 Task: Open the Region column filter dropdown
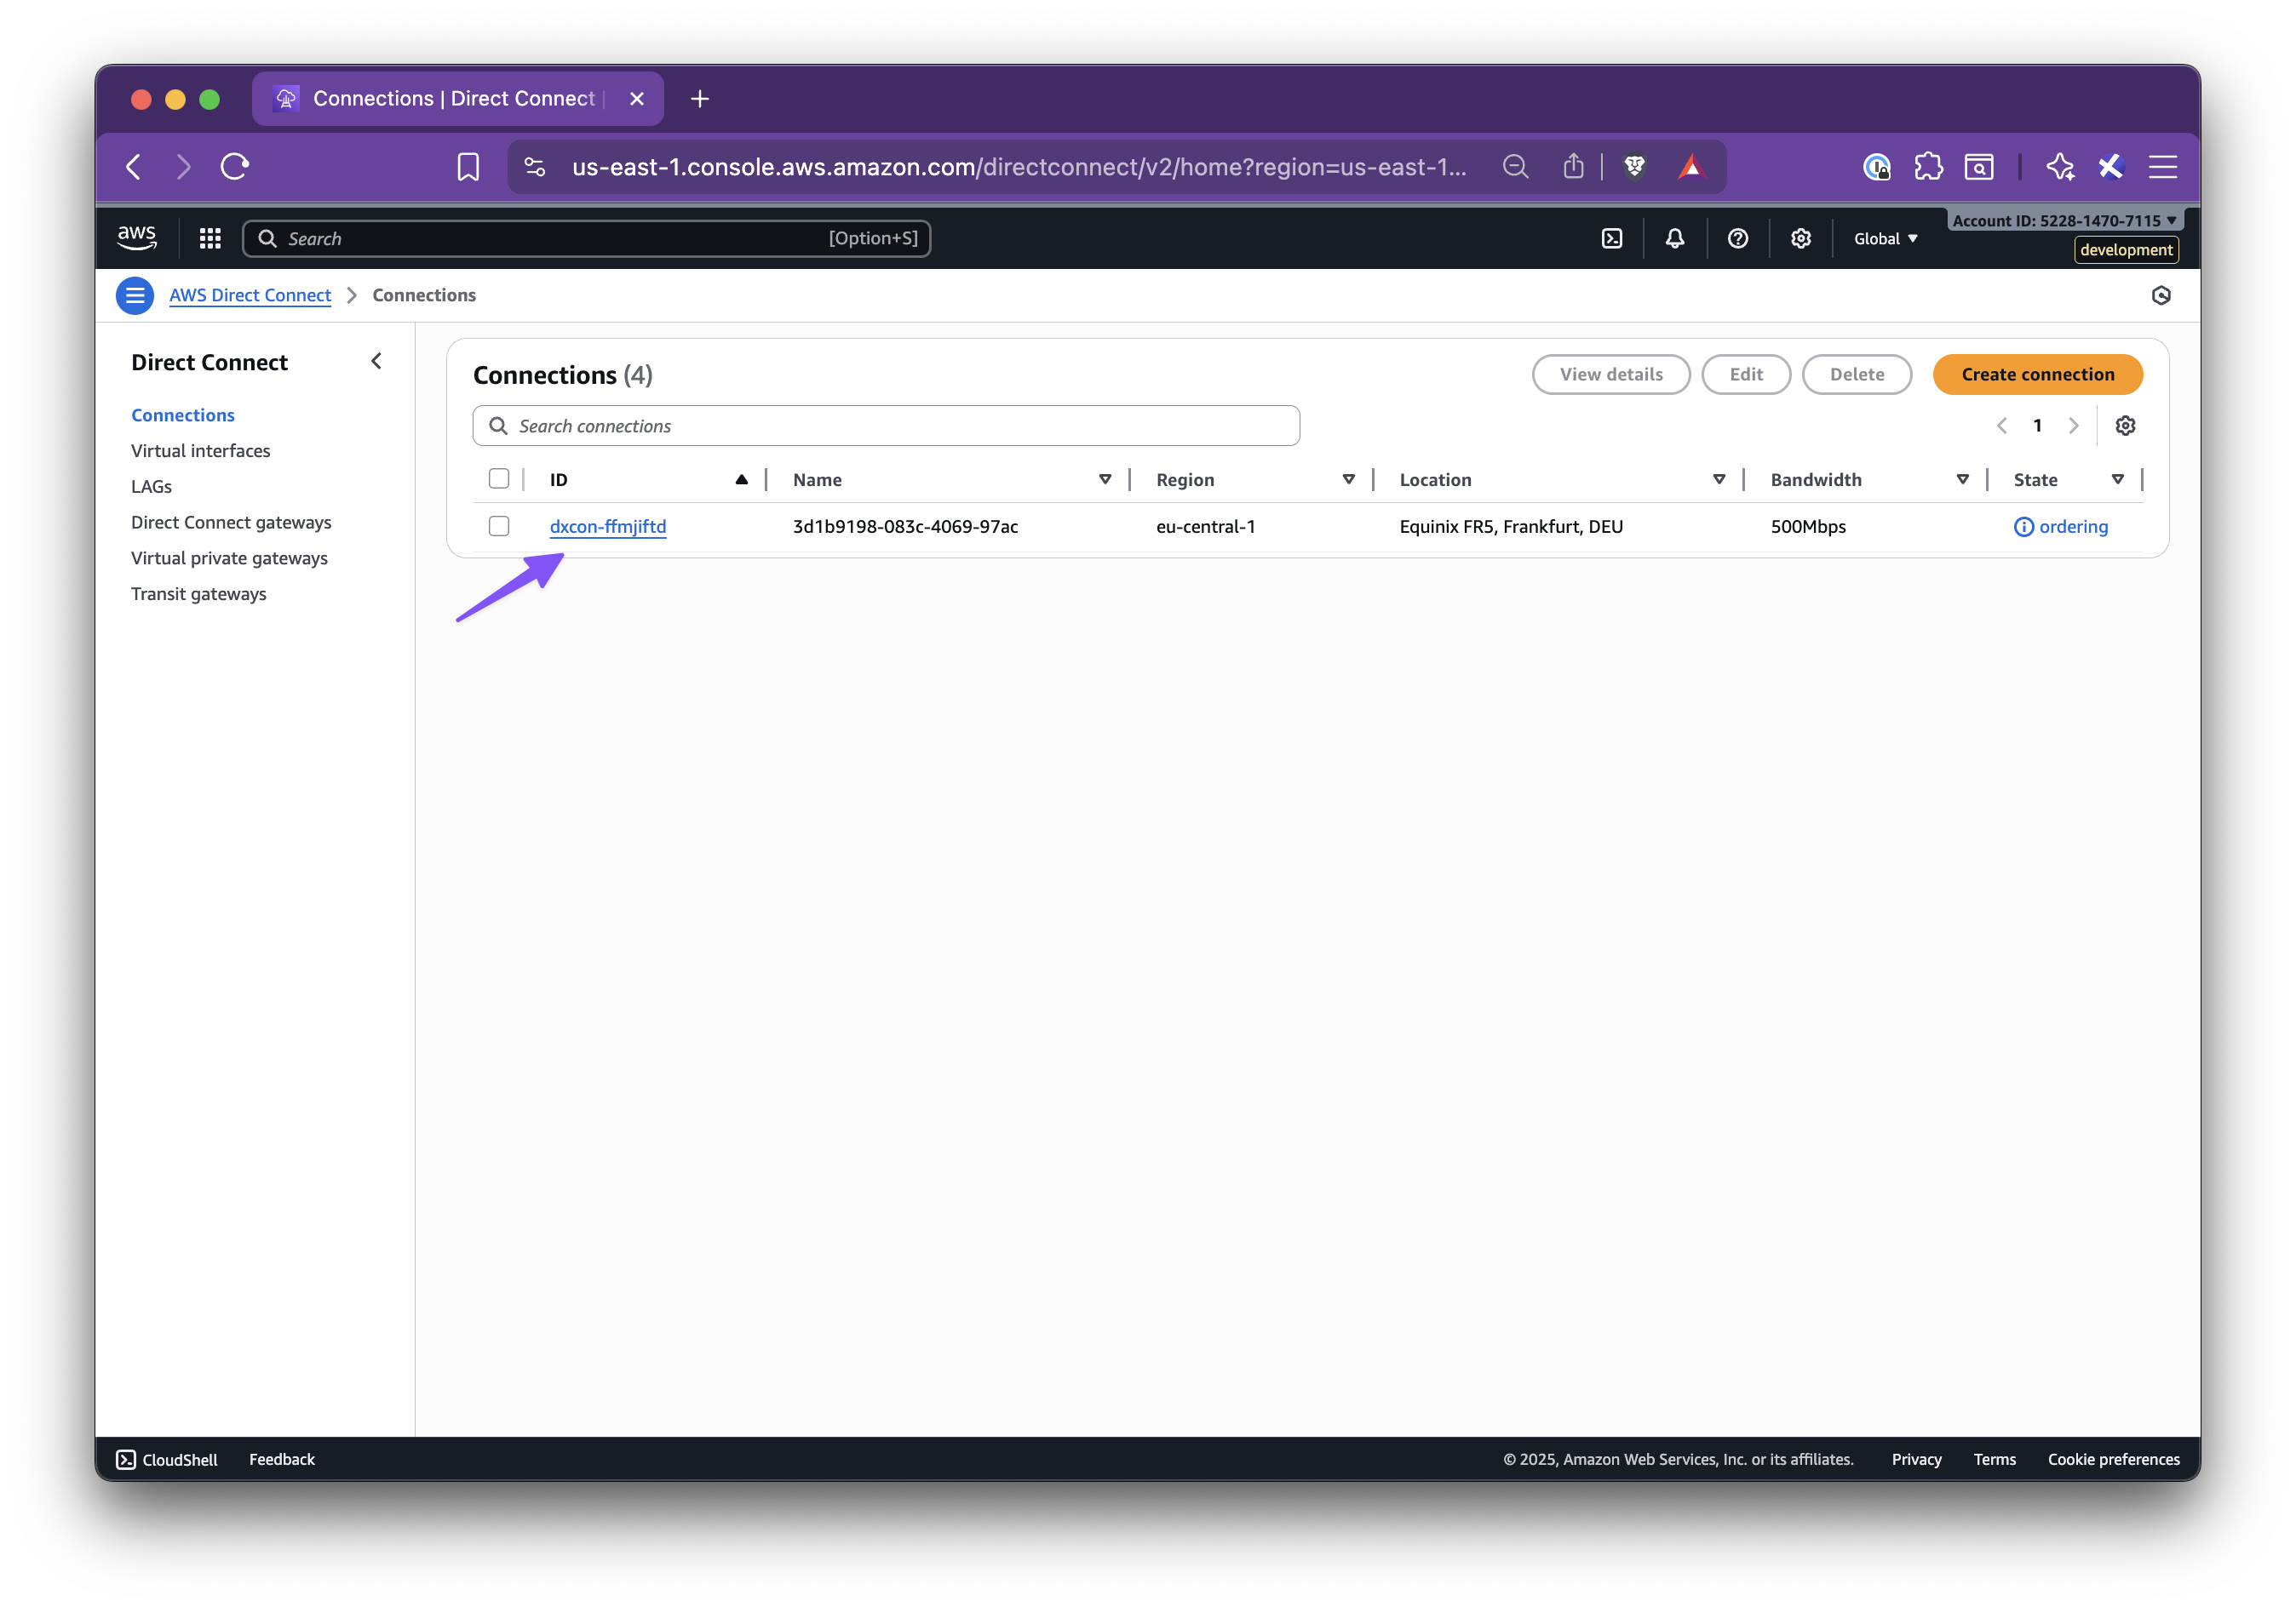[1349, 478]
